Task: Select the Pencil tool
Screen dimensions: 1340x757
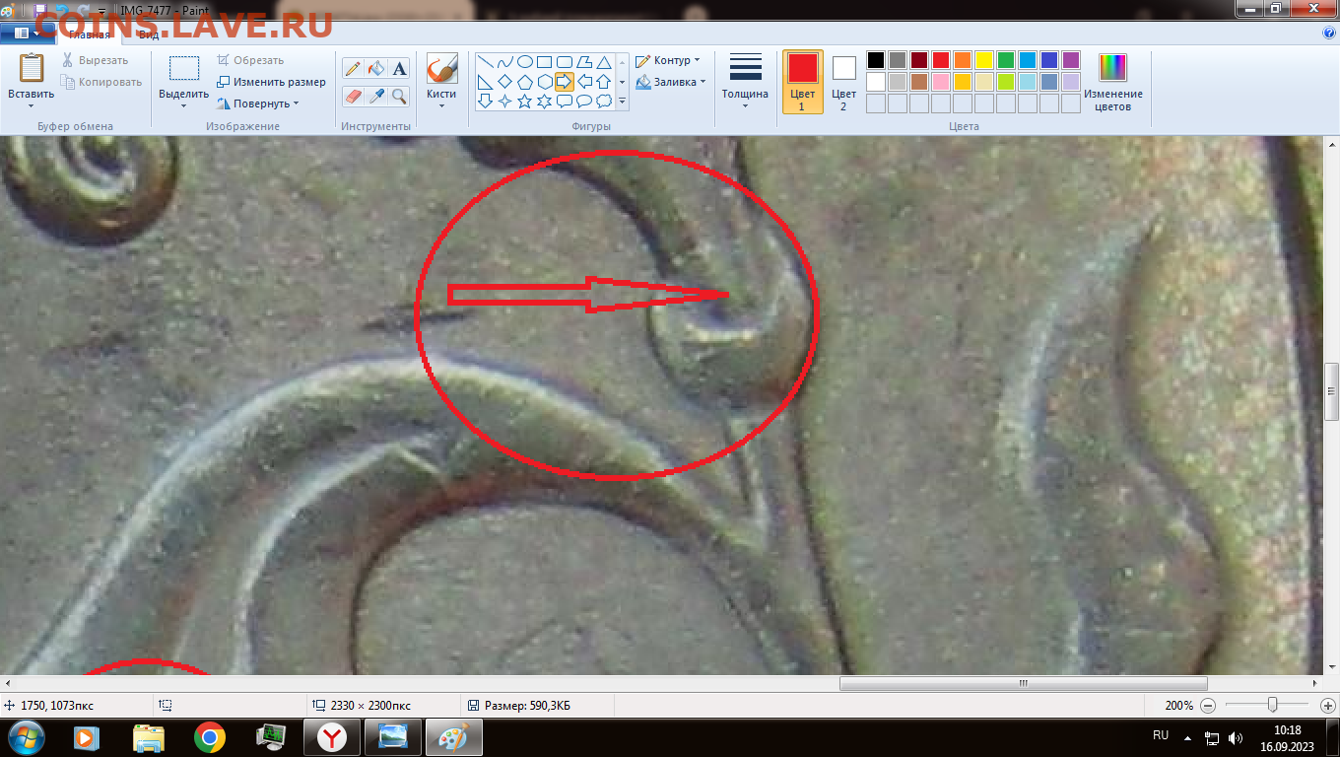Action: (x=353, y=68)
